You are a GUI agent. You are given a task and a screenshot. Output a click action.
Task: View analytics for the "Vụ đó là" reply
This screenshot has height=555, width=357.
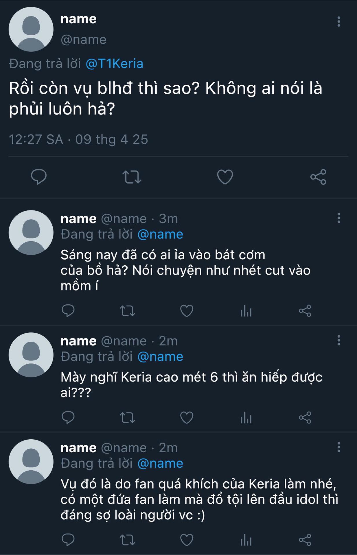(246, 540)
